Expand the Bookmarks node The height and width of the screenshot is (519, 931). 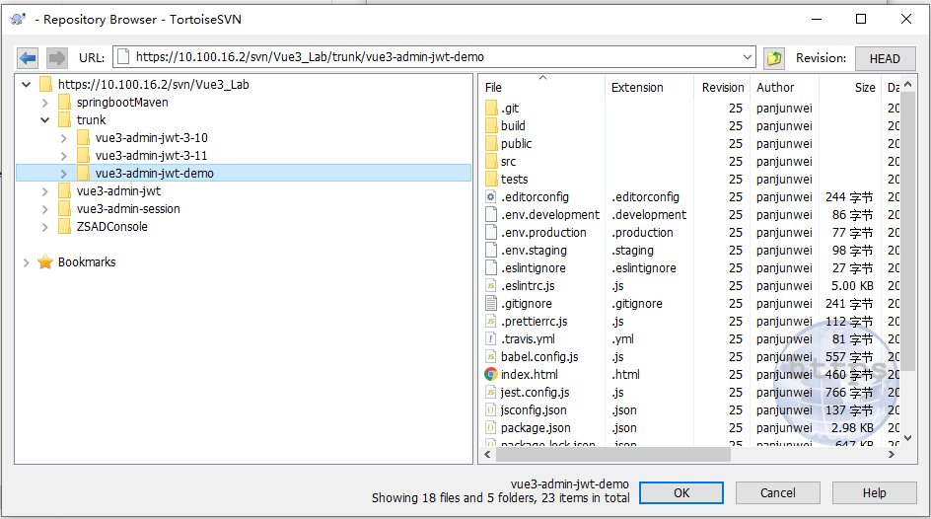26,261
